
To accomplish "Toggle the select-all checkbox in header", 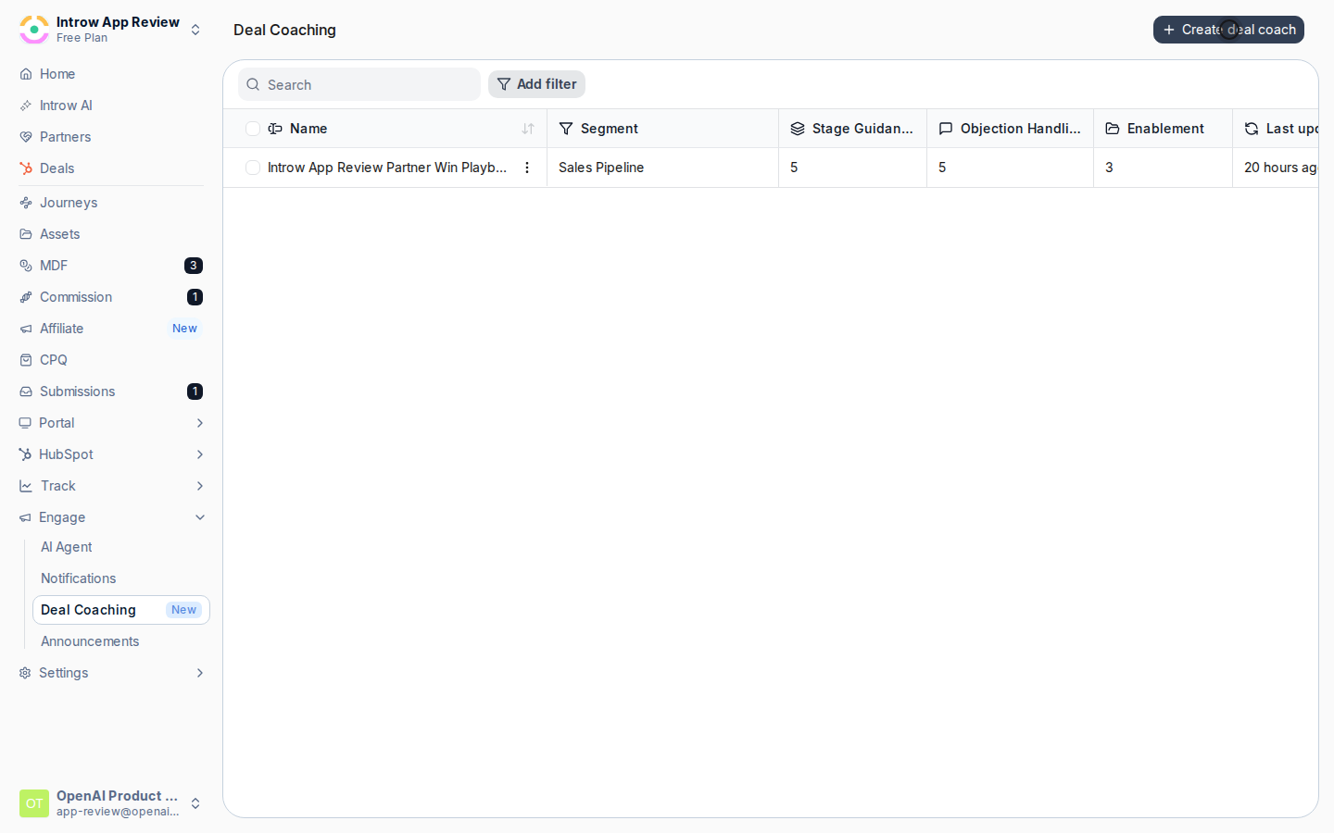I will pyautogui.click(x=253, y=129).
